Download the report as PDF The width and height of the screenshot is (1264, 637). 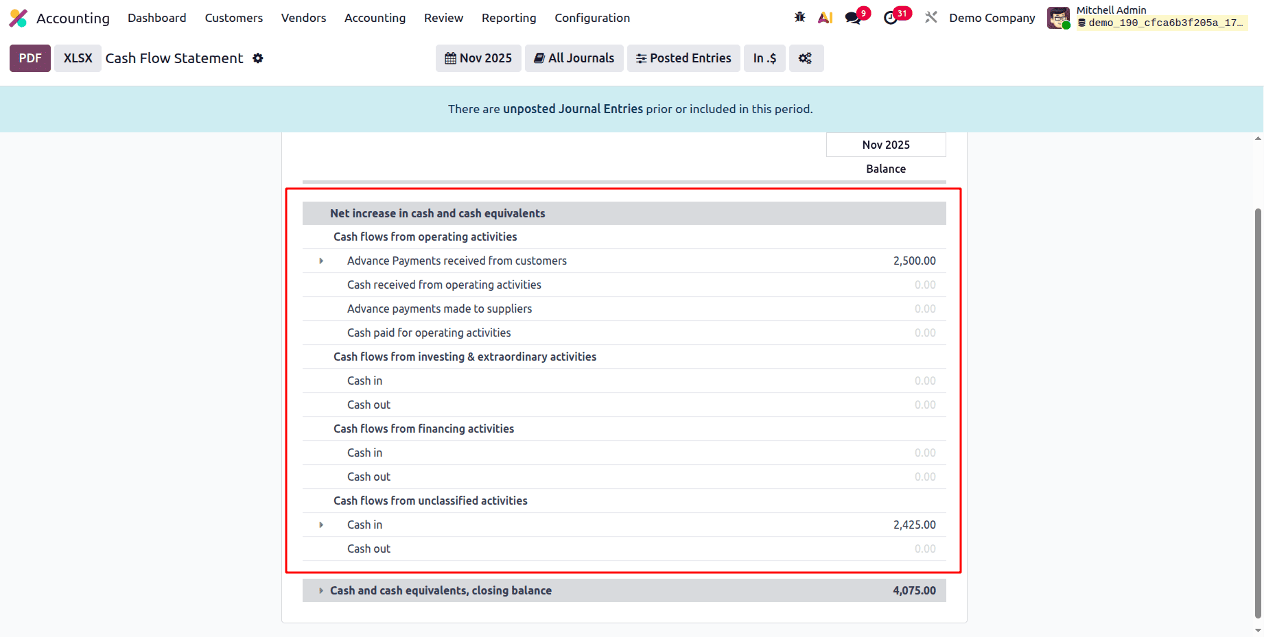click(x=30, y=58)
